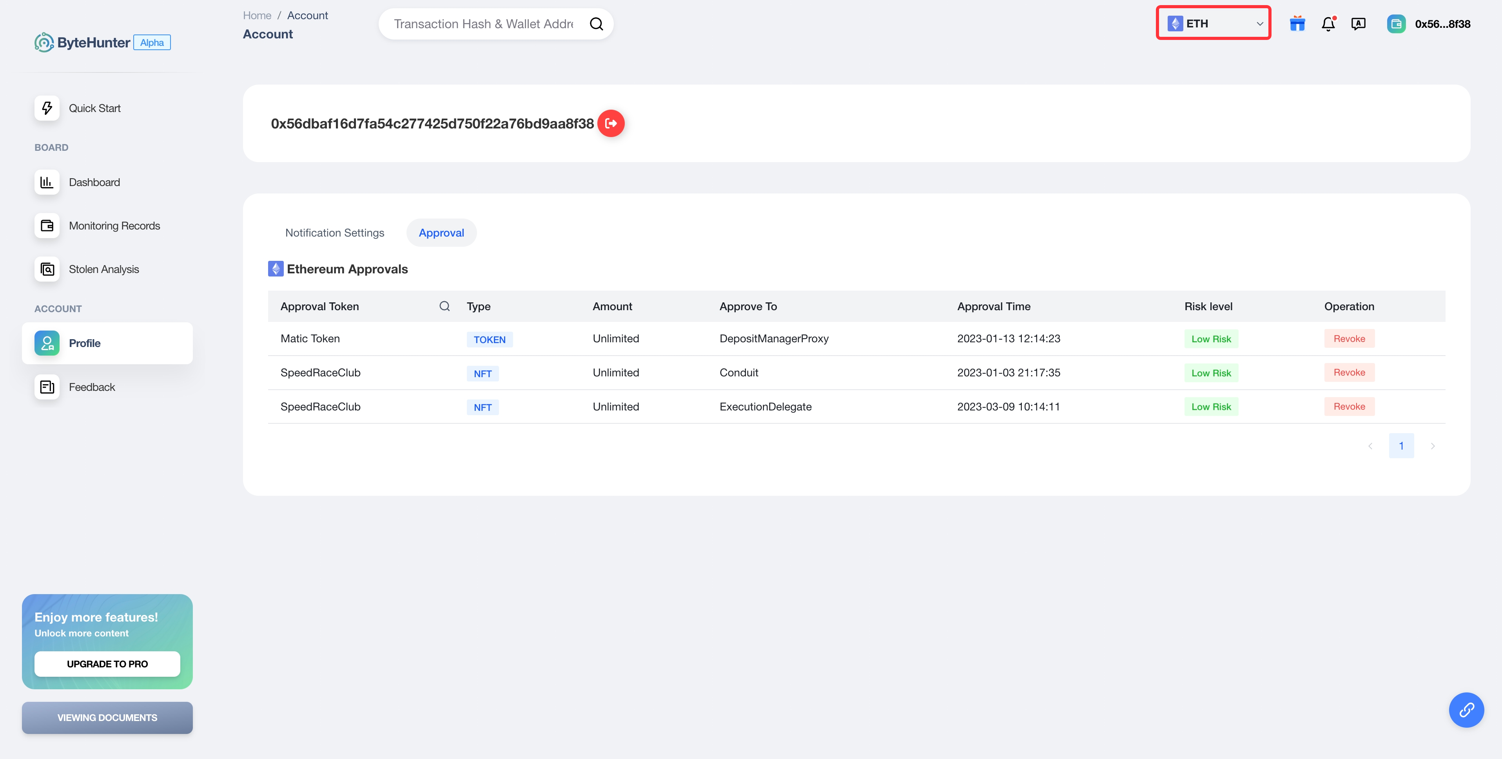1502x759 pixels.
Task: Click Low Risk badge in Conduit row
Action: point(1211,373)
